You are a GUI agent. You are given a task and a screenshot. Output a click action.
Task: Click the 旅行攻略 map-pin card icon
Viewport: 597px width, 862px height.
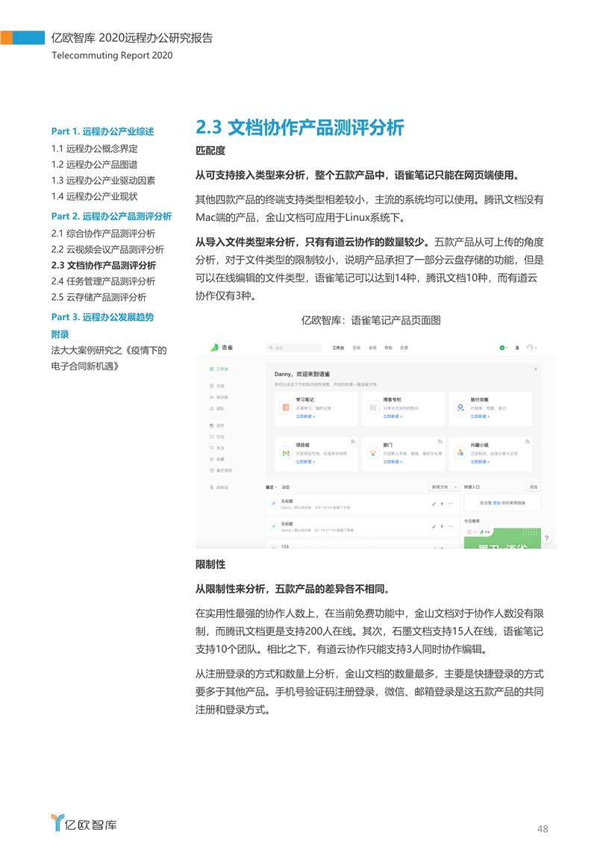point(460,407)
